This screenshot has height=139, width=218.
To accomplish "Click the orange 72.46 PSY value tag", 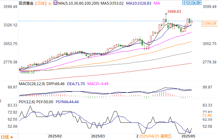I will coord(207,115).
